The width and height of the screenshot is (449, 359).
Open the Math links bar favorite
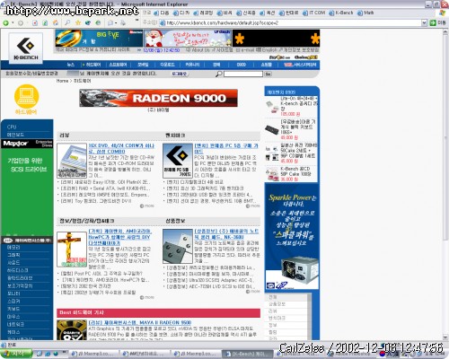coord(365,13)
